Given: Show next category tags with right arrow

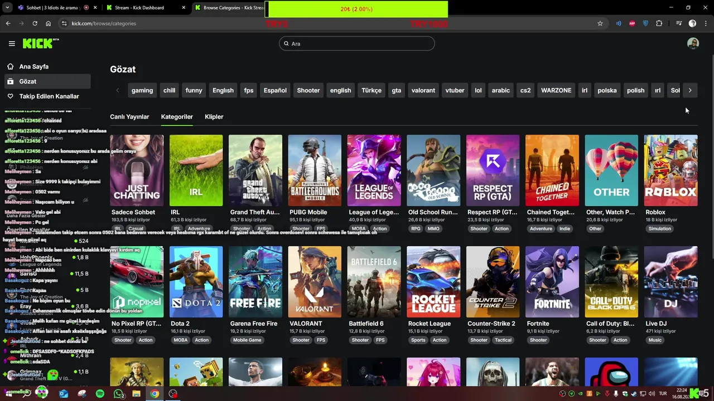Looking at the screenshot, I should [690, 90].
